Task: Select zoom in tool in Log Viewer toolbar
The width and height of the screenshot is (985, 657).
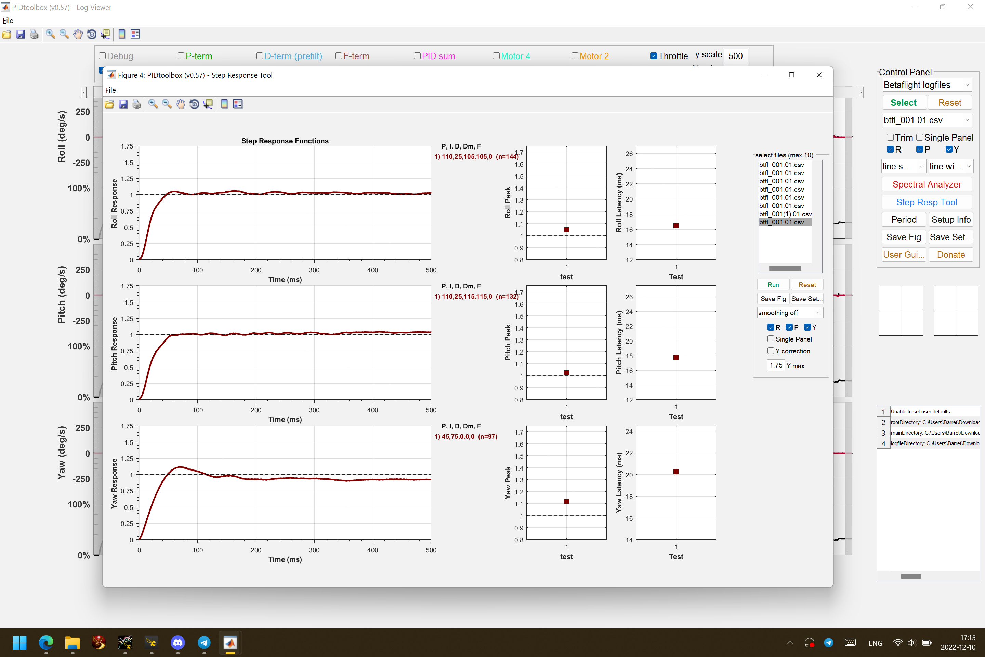Action: point(50,34)
